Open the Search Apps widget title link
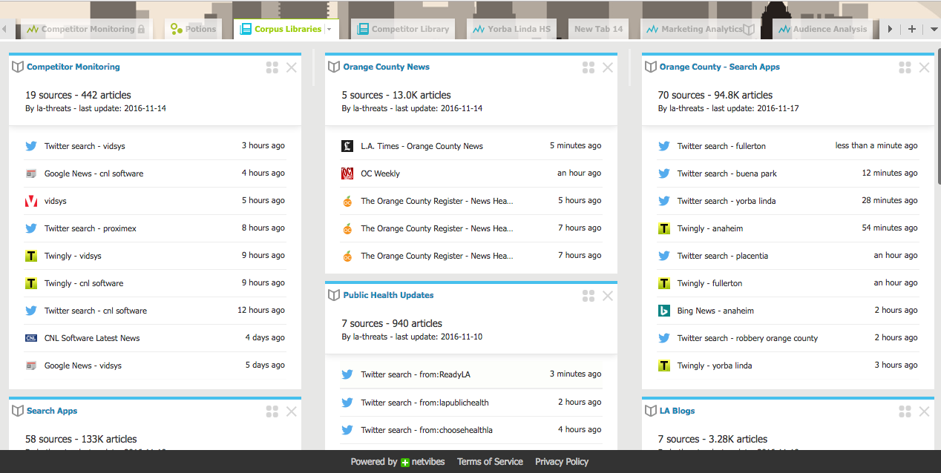Screen dimensions: 941x473 click(x=52, y=411)
